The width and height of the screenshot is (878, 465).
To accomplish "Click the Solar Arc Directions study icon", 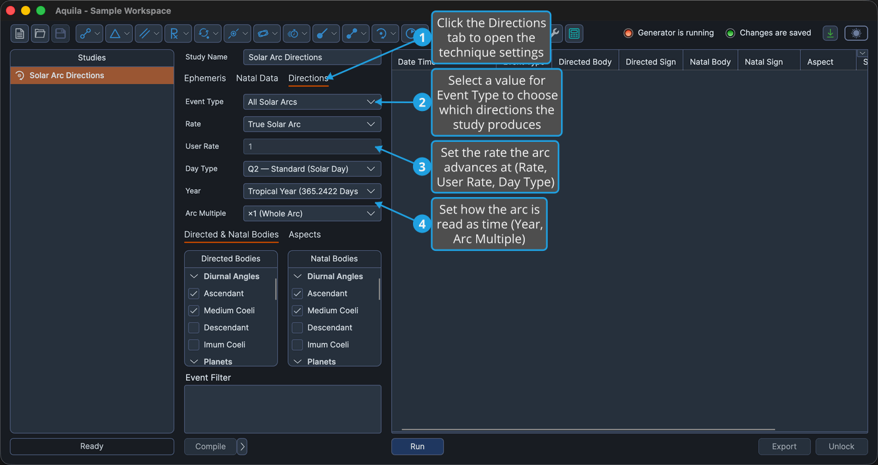I will pos(20,76).
